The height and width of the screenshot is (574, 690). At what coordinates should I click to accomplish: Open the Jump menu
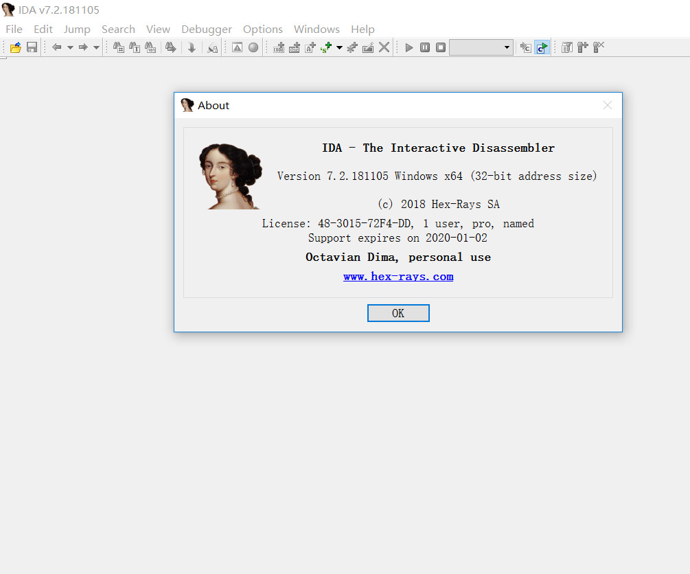(77, 29)
